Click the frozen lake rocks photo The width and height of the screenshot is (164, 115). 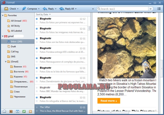pyautogui.click(x=127, y=48)
